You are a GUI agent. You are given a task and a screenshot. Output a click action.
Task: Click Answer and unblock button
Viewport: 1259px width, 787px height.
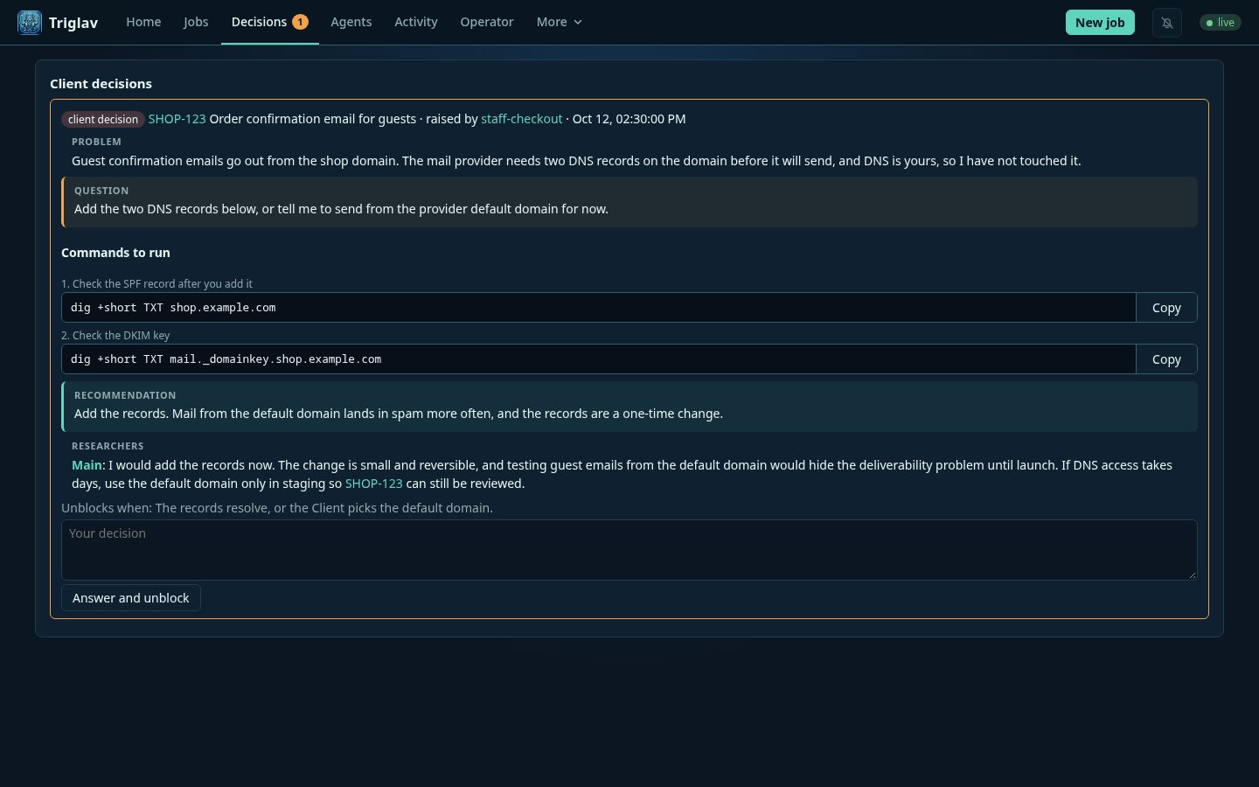131,598
